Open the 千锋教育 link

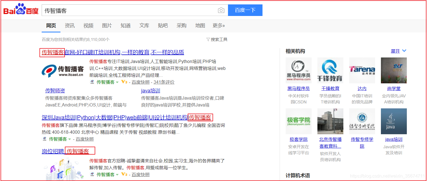point(330,89)
